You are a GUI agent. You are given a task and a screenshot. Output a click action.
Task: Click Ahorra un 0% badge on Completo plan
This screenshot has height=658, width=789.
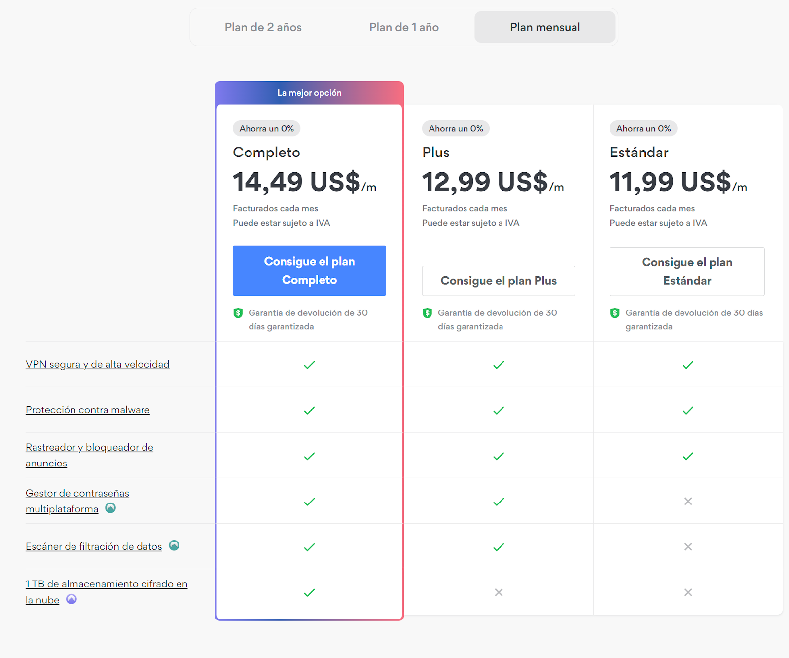pyautogui.click(x=267, y=128)
